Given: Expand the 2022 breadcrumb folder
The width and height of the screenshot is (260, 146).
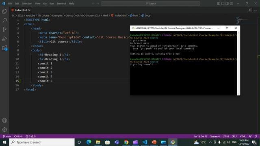Looking at the screenshot, I should pos(20,15).
